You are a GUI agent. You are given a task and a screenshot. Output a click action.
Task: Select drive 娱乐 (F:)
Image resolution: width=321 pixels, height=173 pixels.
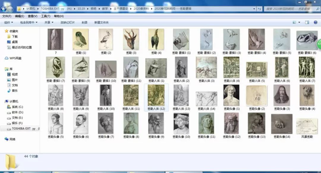(15, 123)
